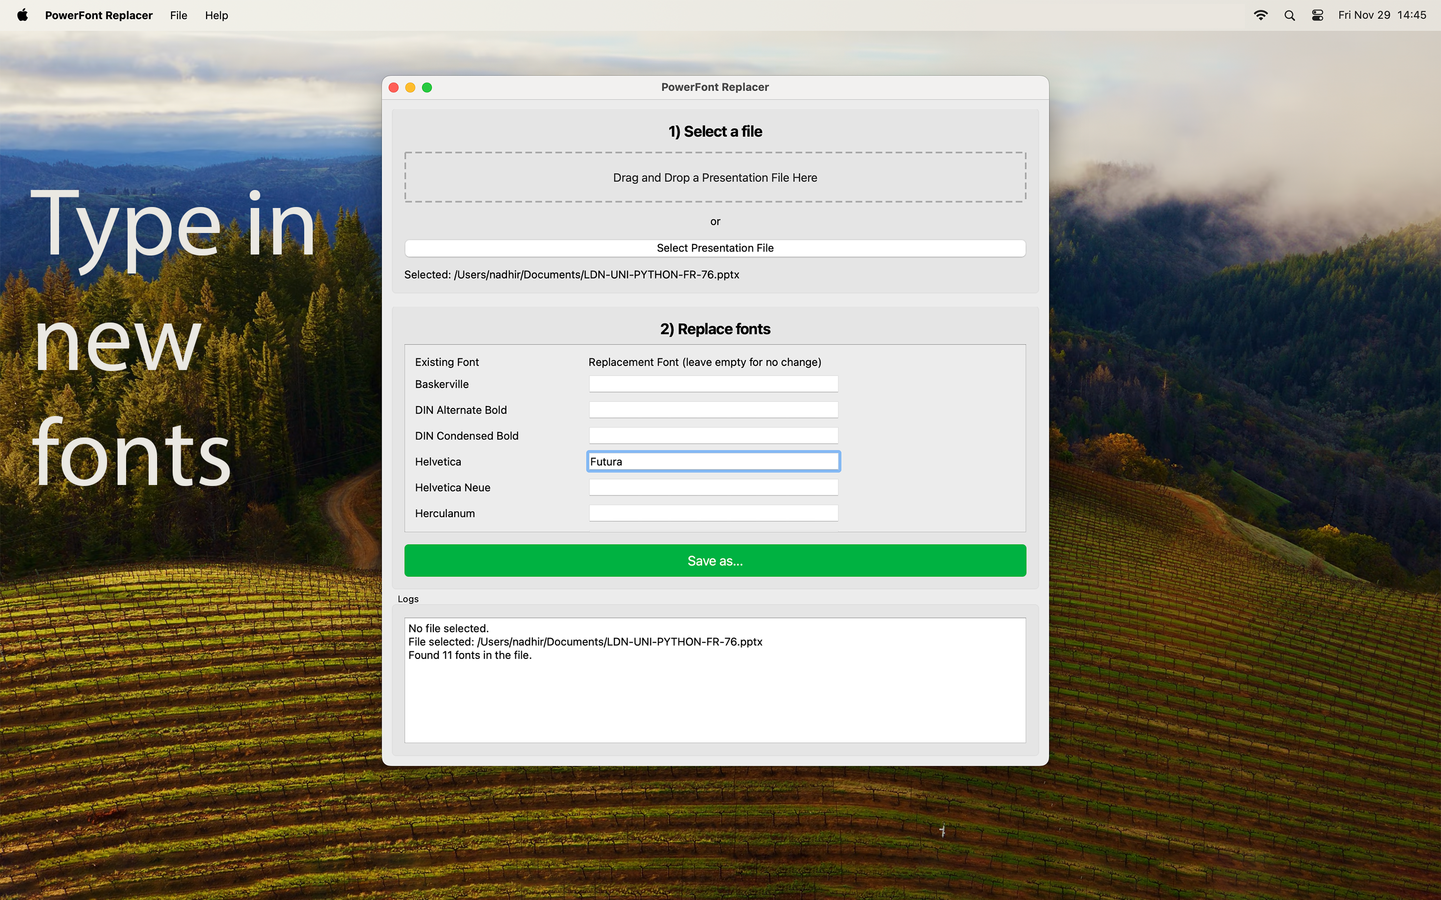Click the Herculanum font label
This screenshot has height=900, width=1441.
445,513
